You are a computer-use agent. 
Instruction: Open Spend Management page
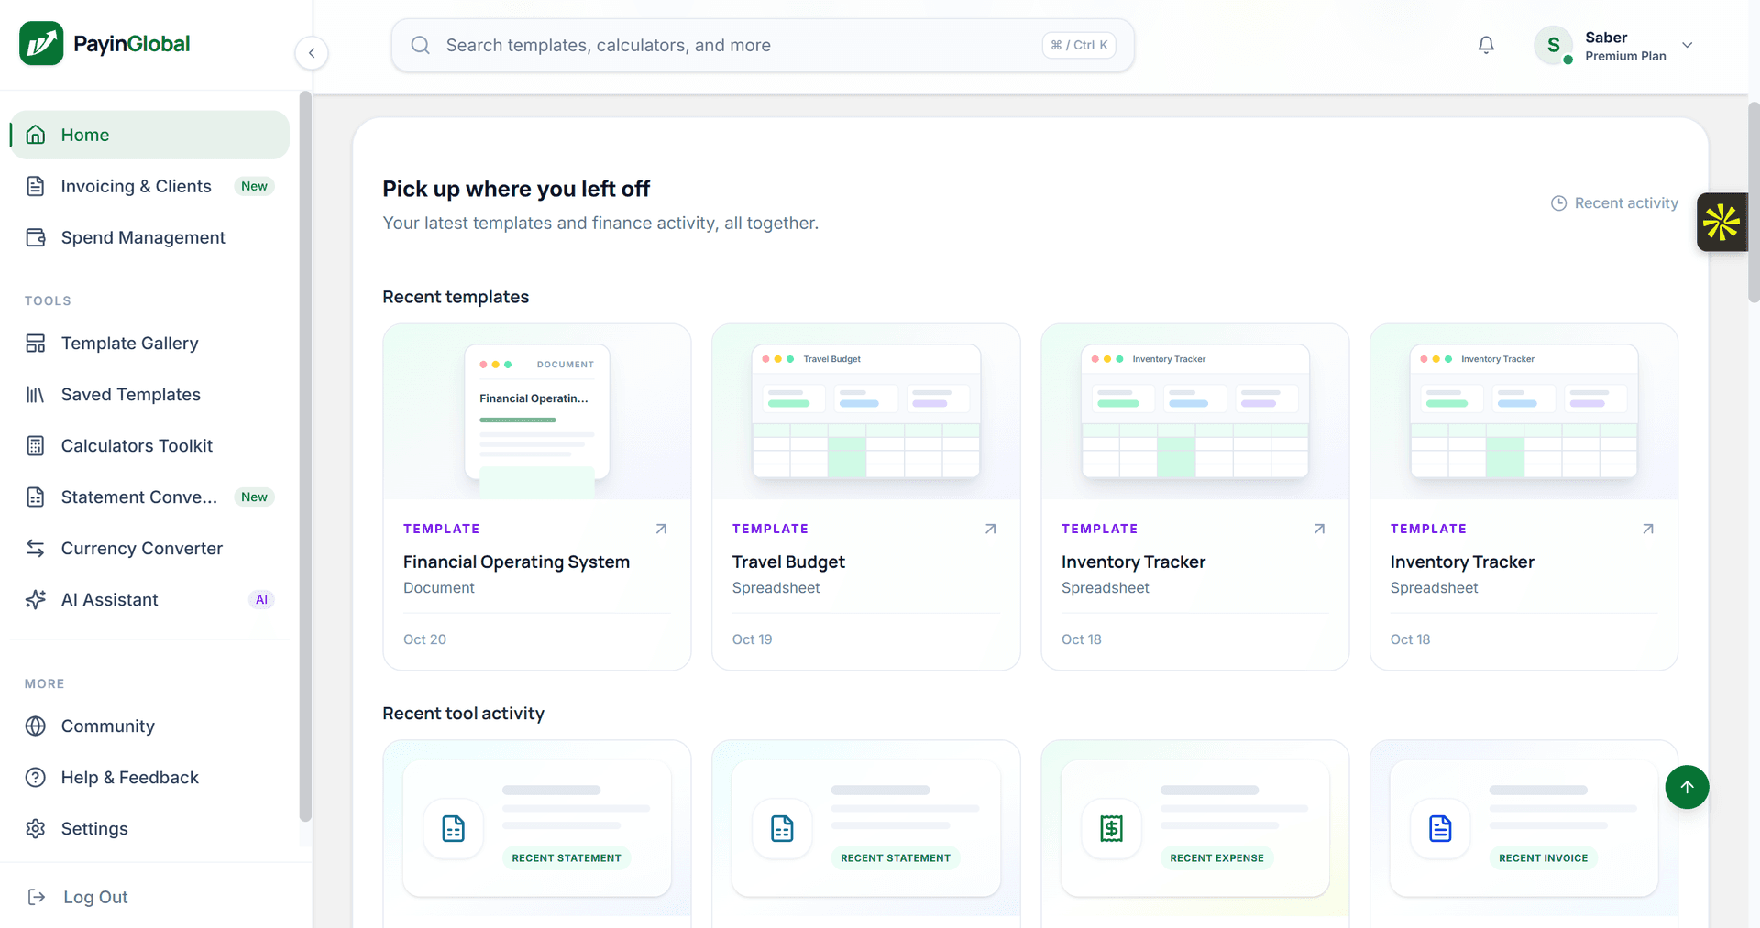pyautogui.click(x=149, y=237)
